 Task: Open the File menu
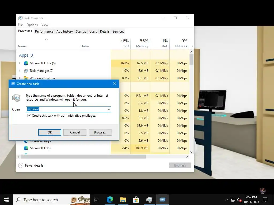(x=20, y=25)
